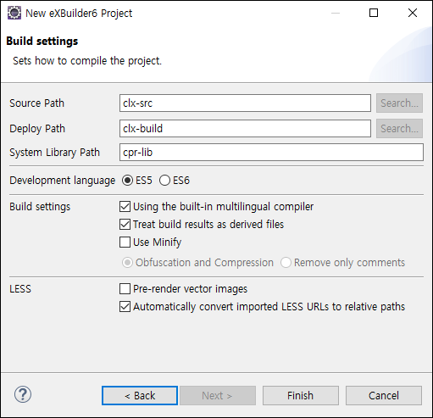Click the 'Development language' label
The height and width of the screenshot is (418, 433).
(x=63, y=181)
